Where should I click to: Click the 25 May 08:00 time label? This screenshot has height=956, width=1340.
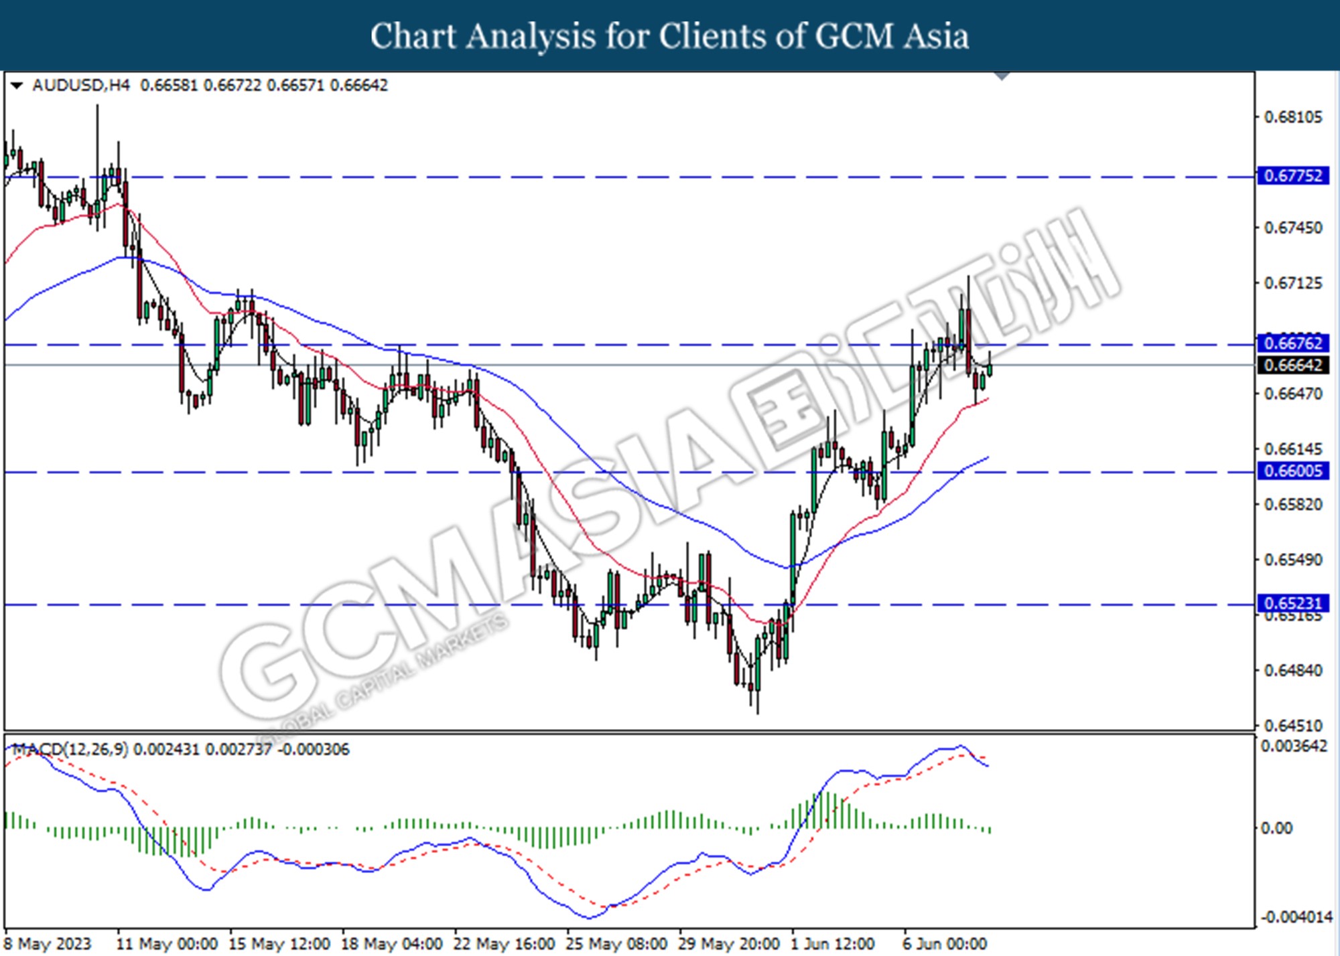coord(617,944)
